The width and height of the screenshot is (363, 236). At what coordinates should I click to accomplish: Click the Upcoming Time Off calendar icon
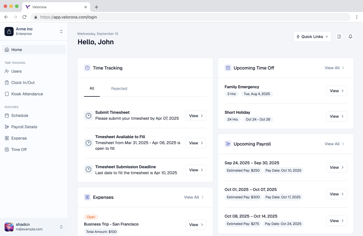tap(228, 68)
